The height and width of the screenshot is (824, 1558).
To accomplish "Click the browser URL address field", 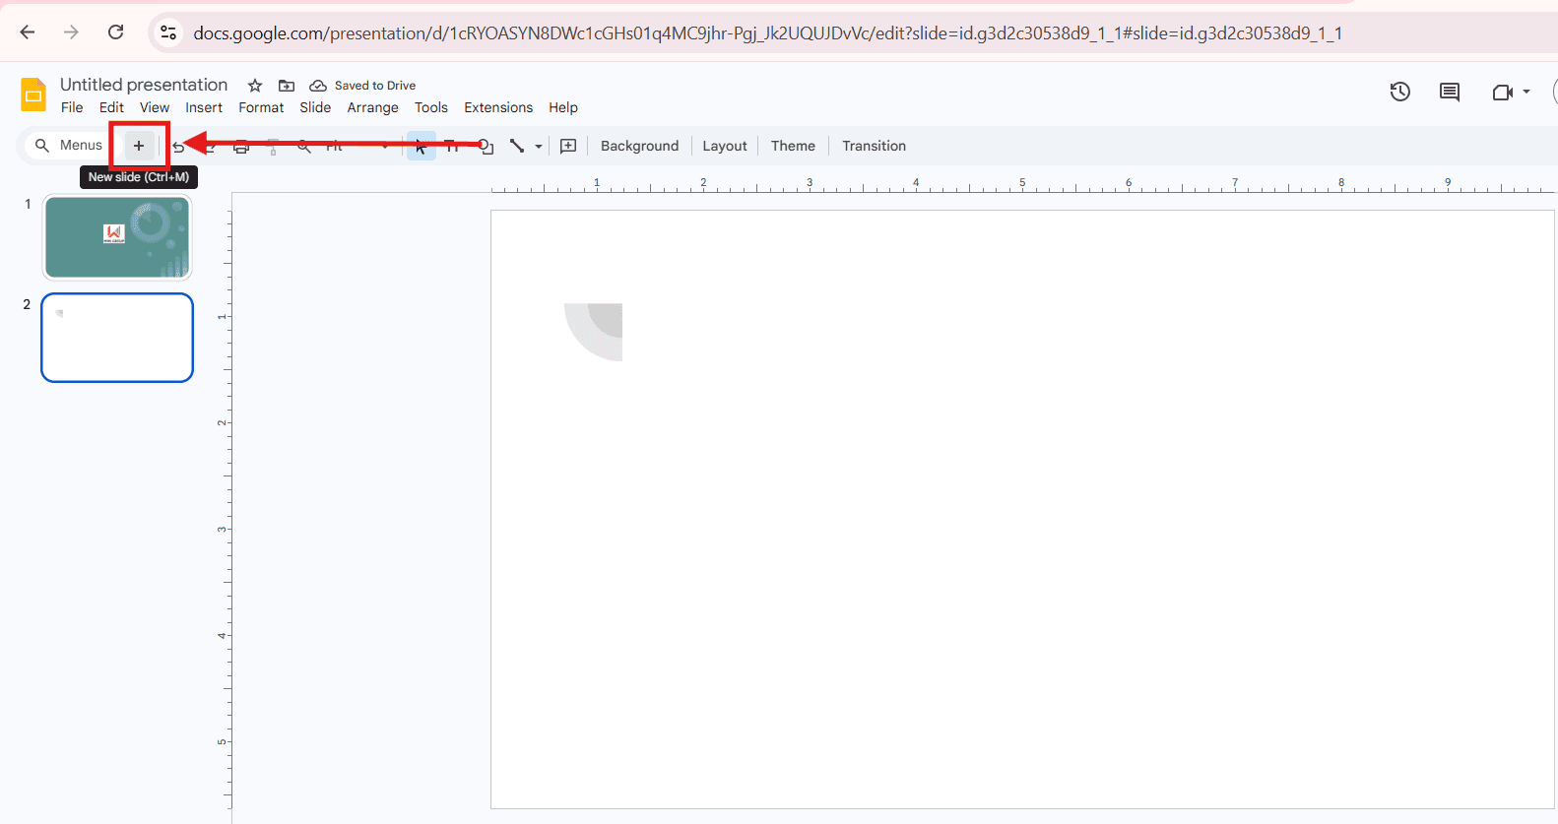I will pyautogui.click(x=768, y=33).
